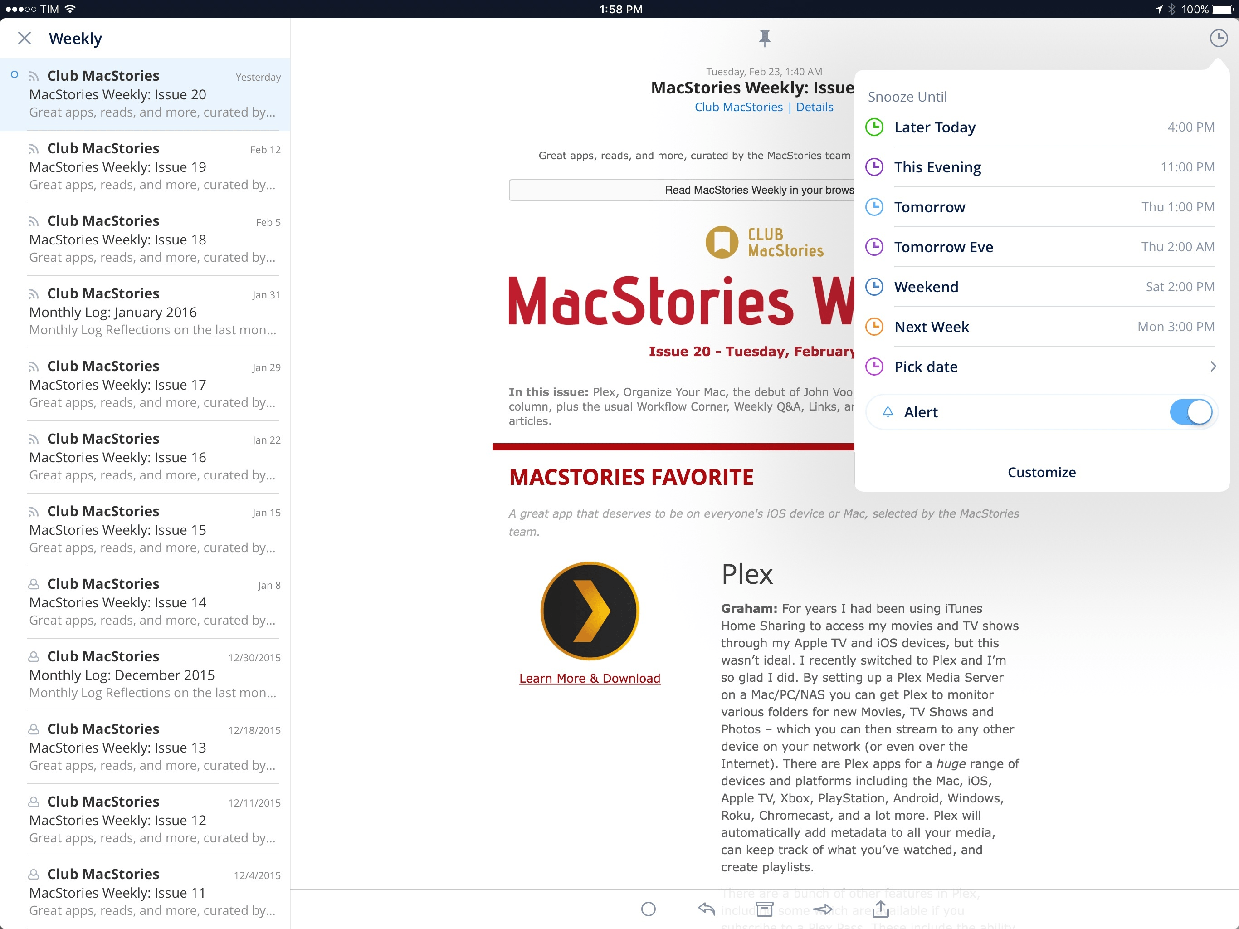The width and height of the screenshot is (1239, 929).
Task: Tap the Tomorrow Eve clock icon
Action: tap(874, 246)
